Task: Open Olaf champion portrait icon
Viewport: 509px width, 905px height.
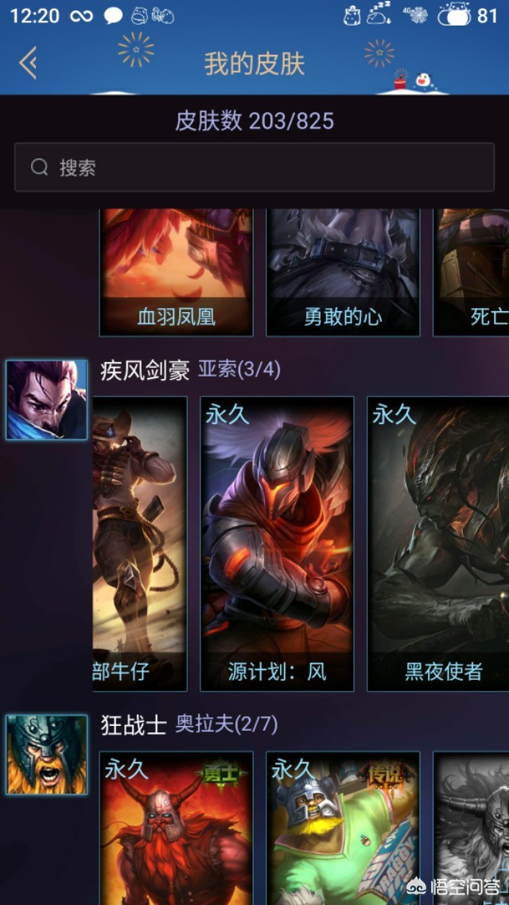Action: (47, 754)
